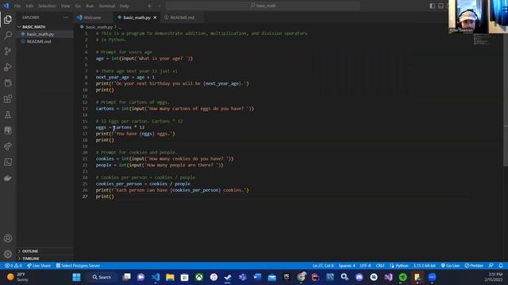508x285 pixels.
Task: Open the Testing flask view
Action: click(8, 114)
